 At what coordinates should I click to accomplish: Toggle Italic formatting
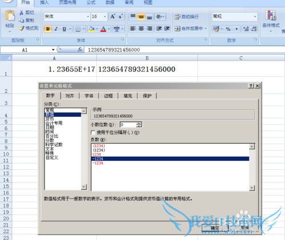pos(56,29)
